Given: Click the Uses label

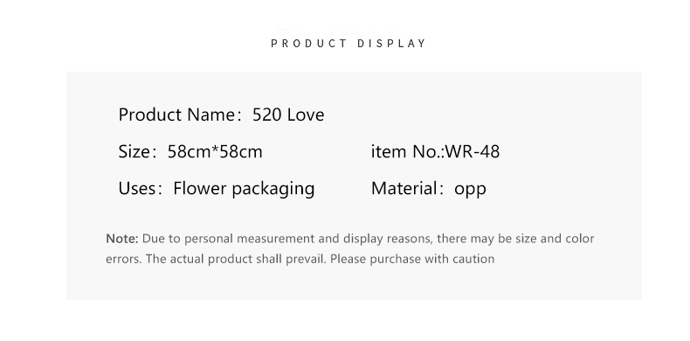Looking at the screenshot, I should (137, 189).
